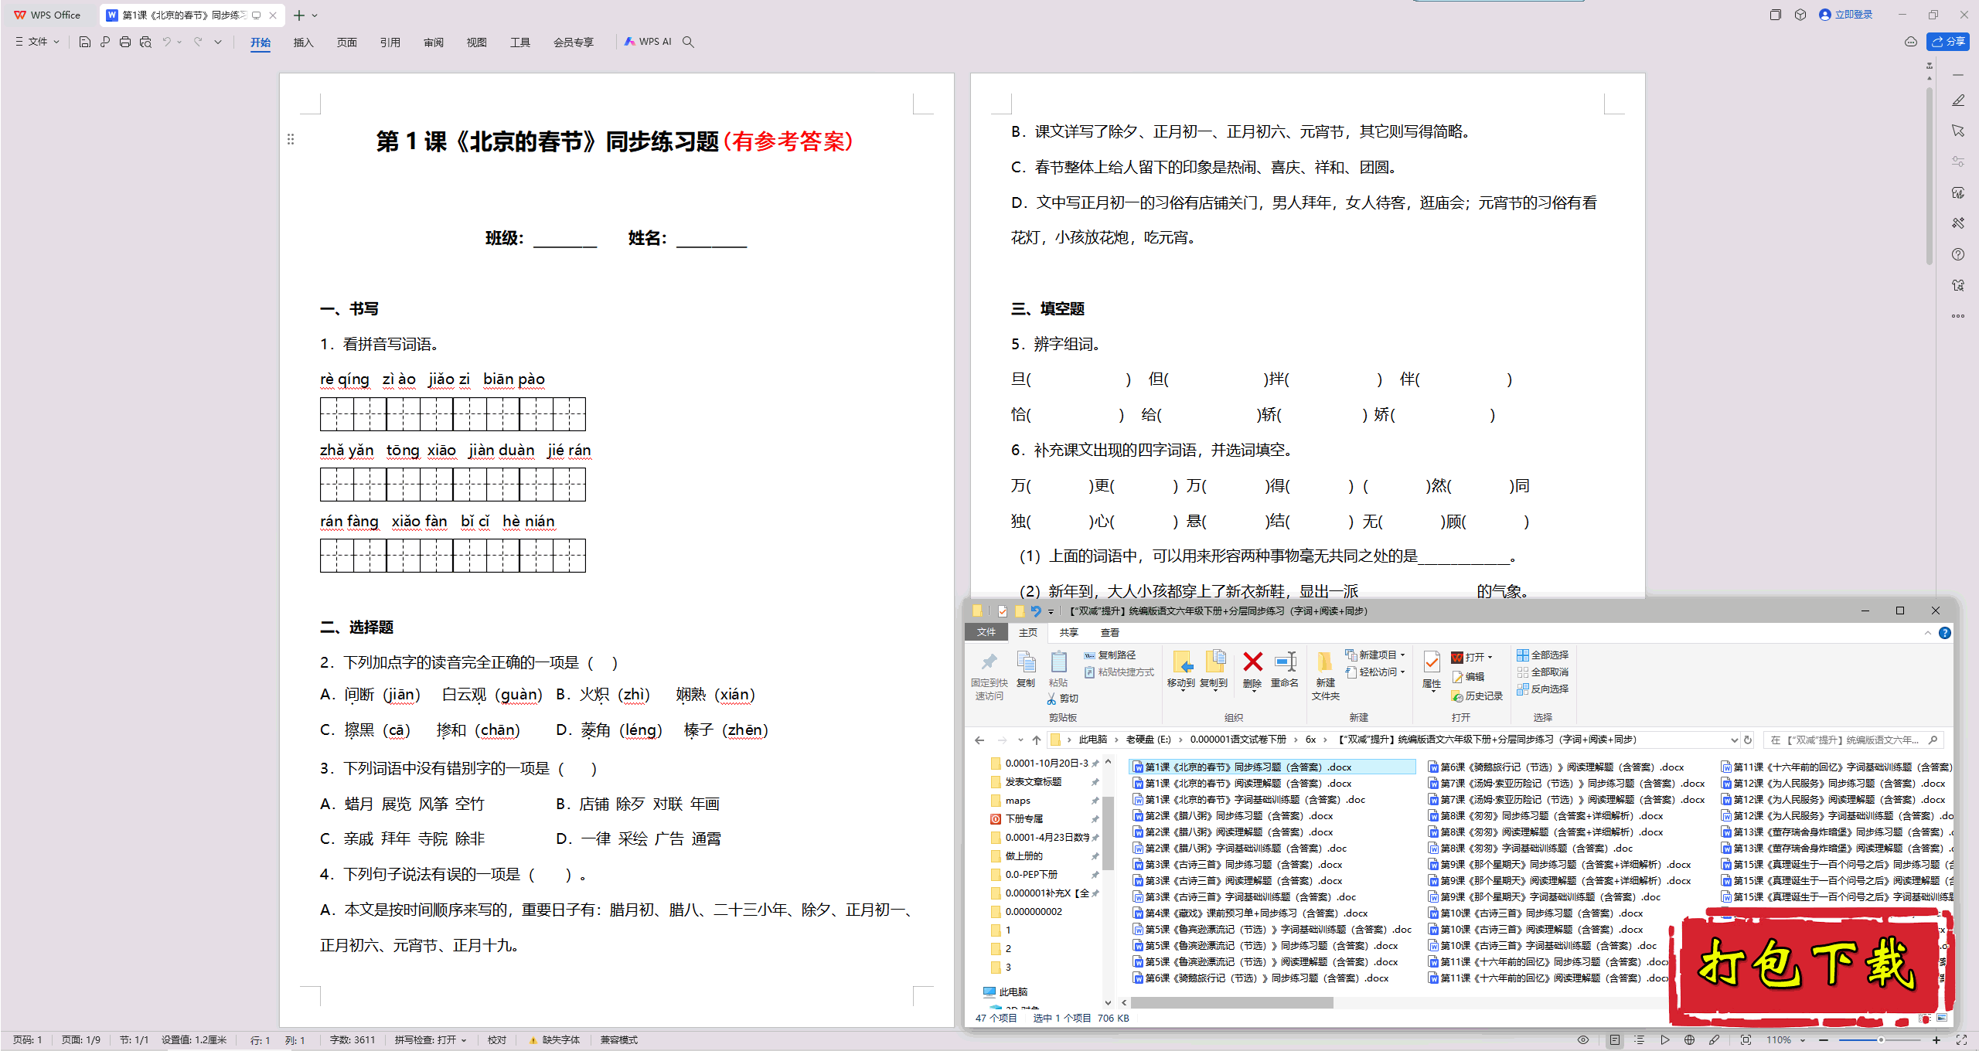Open the WPS AI assistant
Screen dimensions: 1979x1051
[x=648, y=42]
